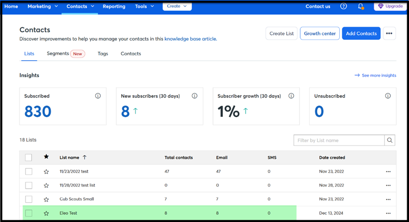Viewport: 409px width, 222px height.
Task: Check the 11/23/2022 test row
Action: click(29, 172)
